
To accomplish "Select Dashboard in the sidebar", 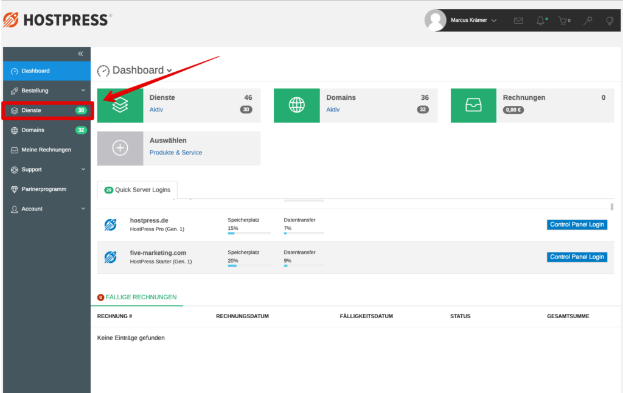I will coord(47,71).
